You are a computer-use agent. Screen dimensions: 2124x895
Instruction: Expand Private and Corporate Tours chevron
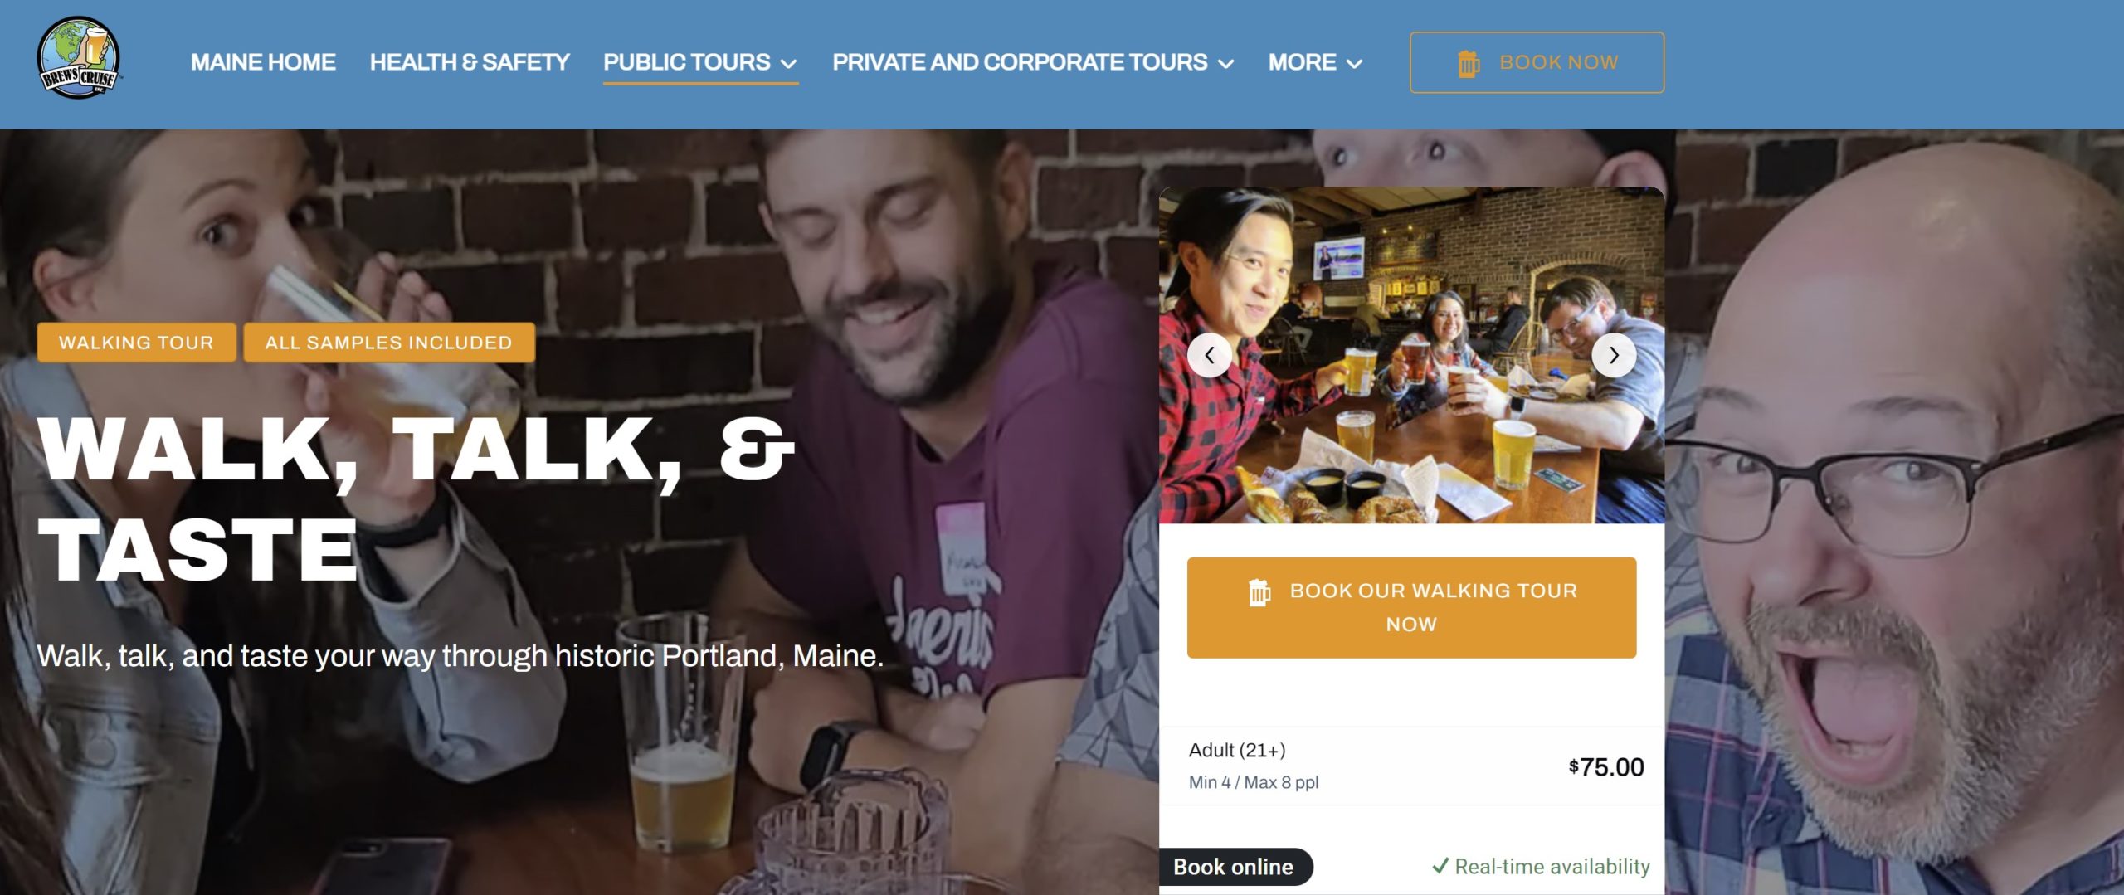click(x=1225, y=64)
